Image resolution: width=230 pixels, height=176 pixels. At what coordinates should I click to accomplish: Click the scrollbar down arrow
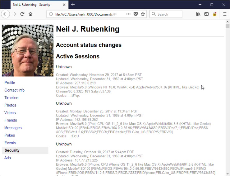228,174
